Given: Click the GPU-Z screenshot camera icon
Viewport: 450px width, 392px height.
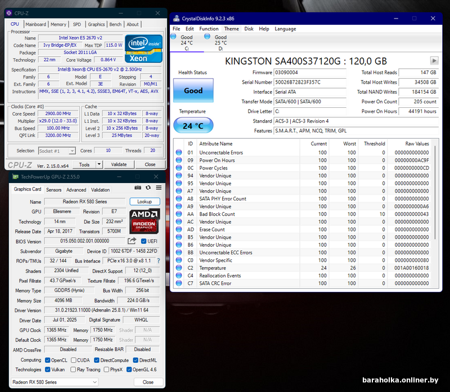Looking at the screenshot, I should tap(138, 188).
